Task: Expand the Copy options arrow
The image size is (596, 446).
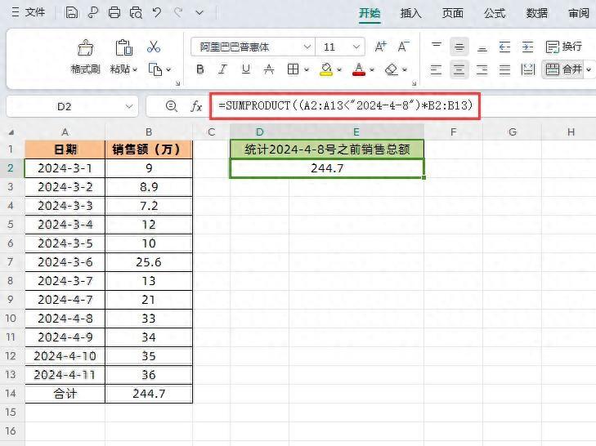Action: 168,70
